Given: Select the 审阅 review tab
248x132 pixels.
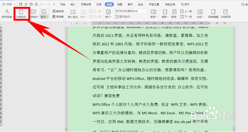Looking at the screenshot, I should [x=109, y=4].
